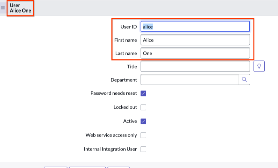Tick the Web service access only checkbox
Screen dimensions: 278x168
(143, 135)
